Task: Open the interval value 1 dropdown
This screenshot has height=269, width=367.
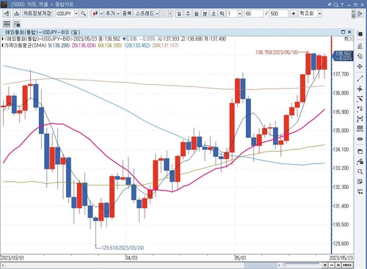Action: coord(239,14)
